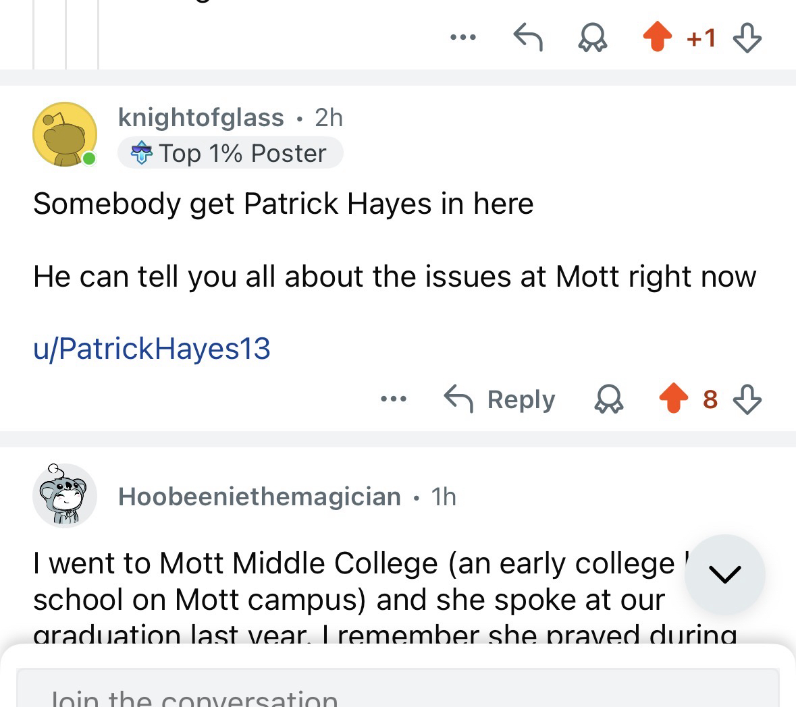The height and width of the screenshot is (707, 796).
Task: Tap the award icon on knightofglass comment
Action: (609, 399)
